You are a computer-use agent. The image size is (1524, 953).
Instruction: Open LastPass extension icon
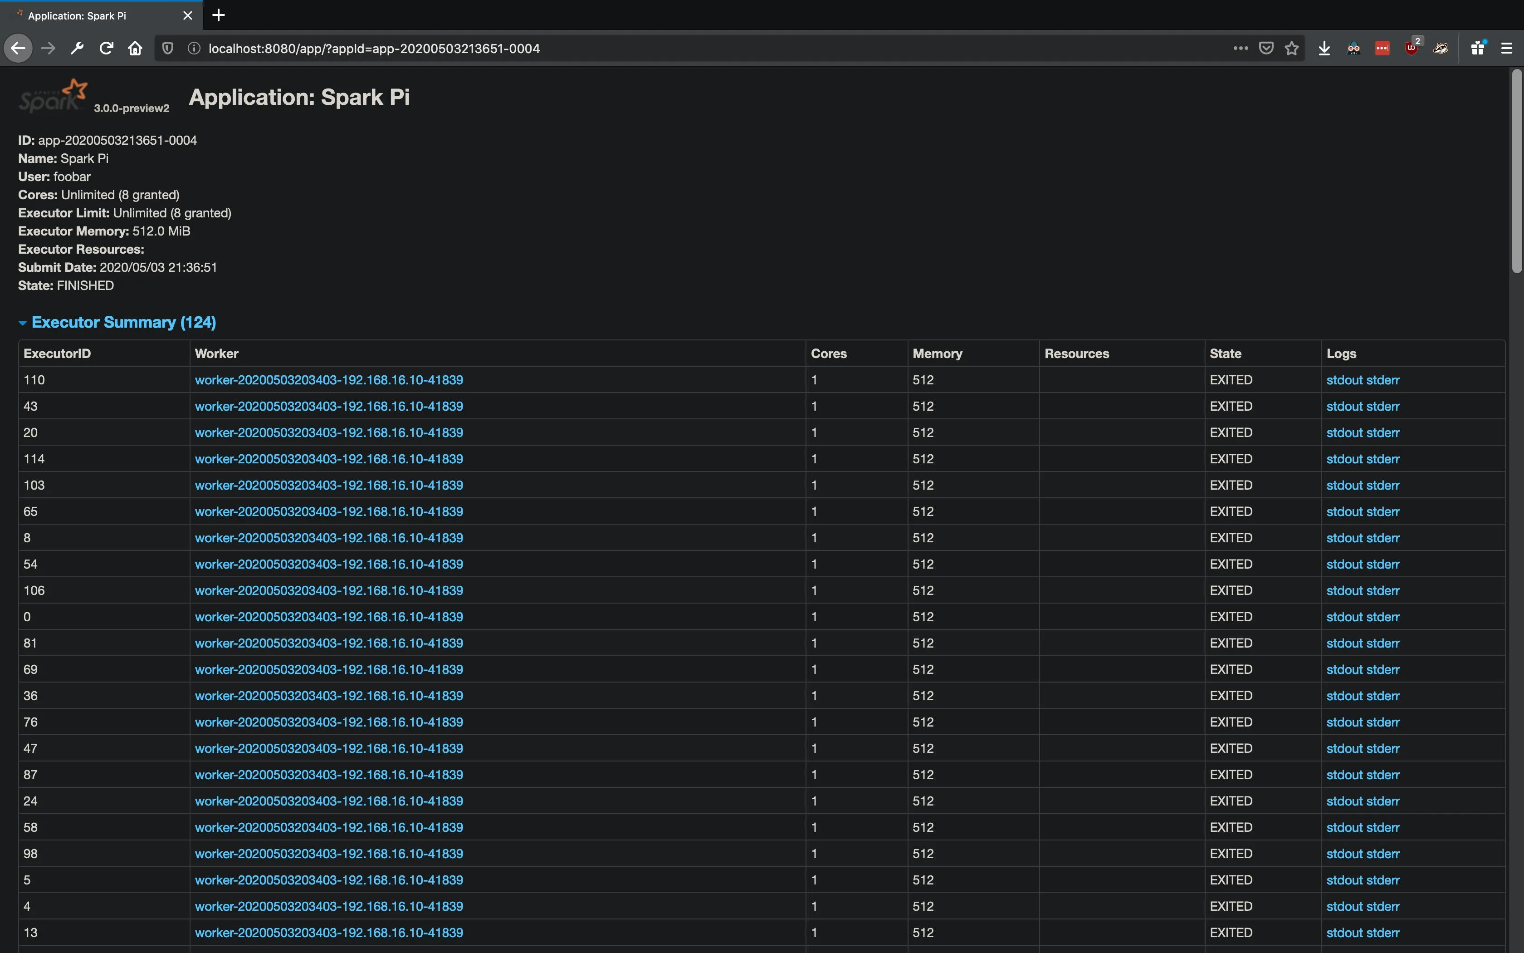click(1382, 49)
